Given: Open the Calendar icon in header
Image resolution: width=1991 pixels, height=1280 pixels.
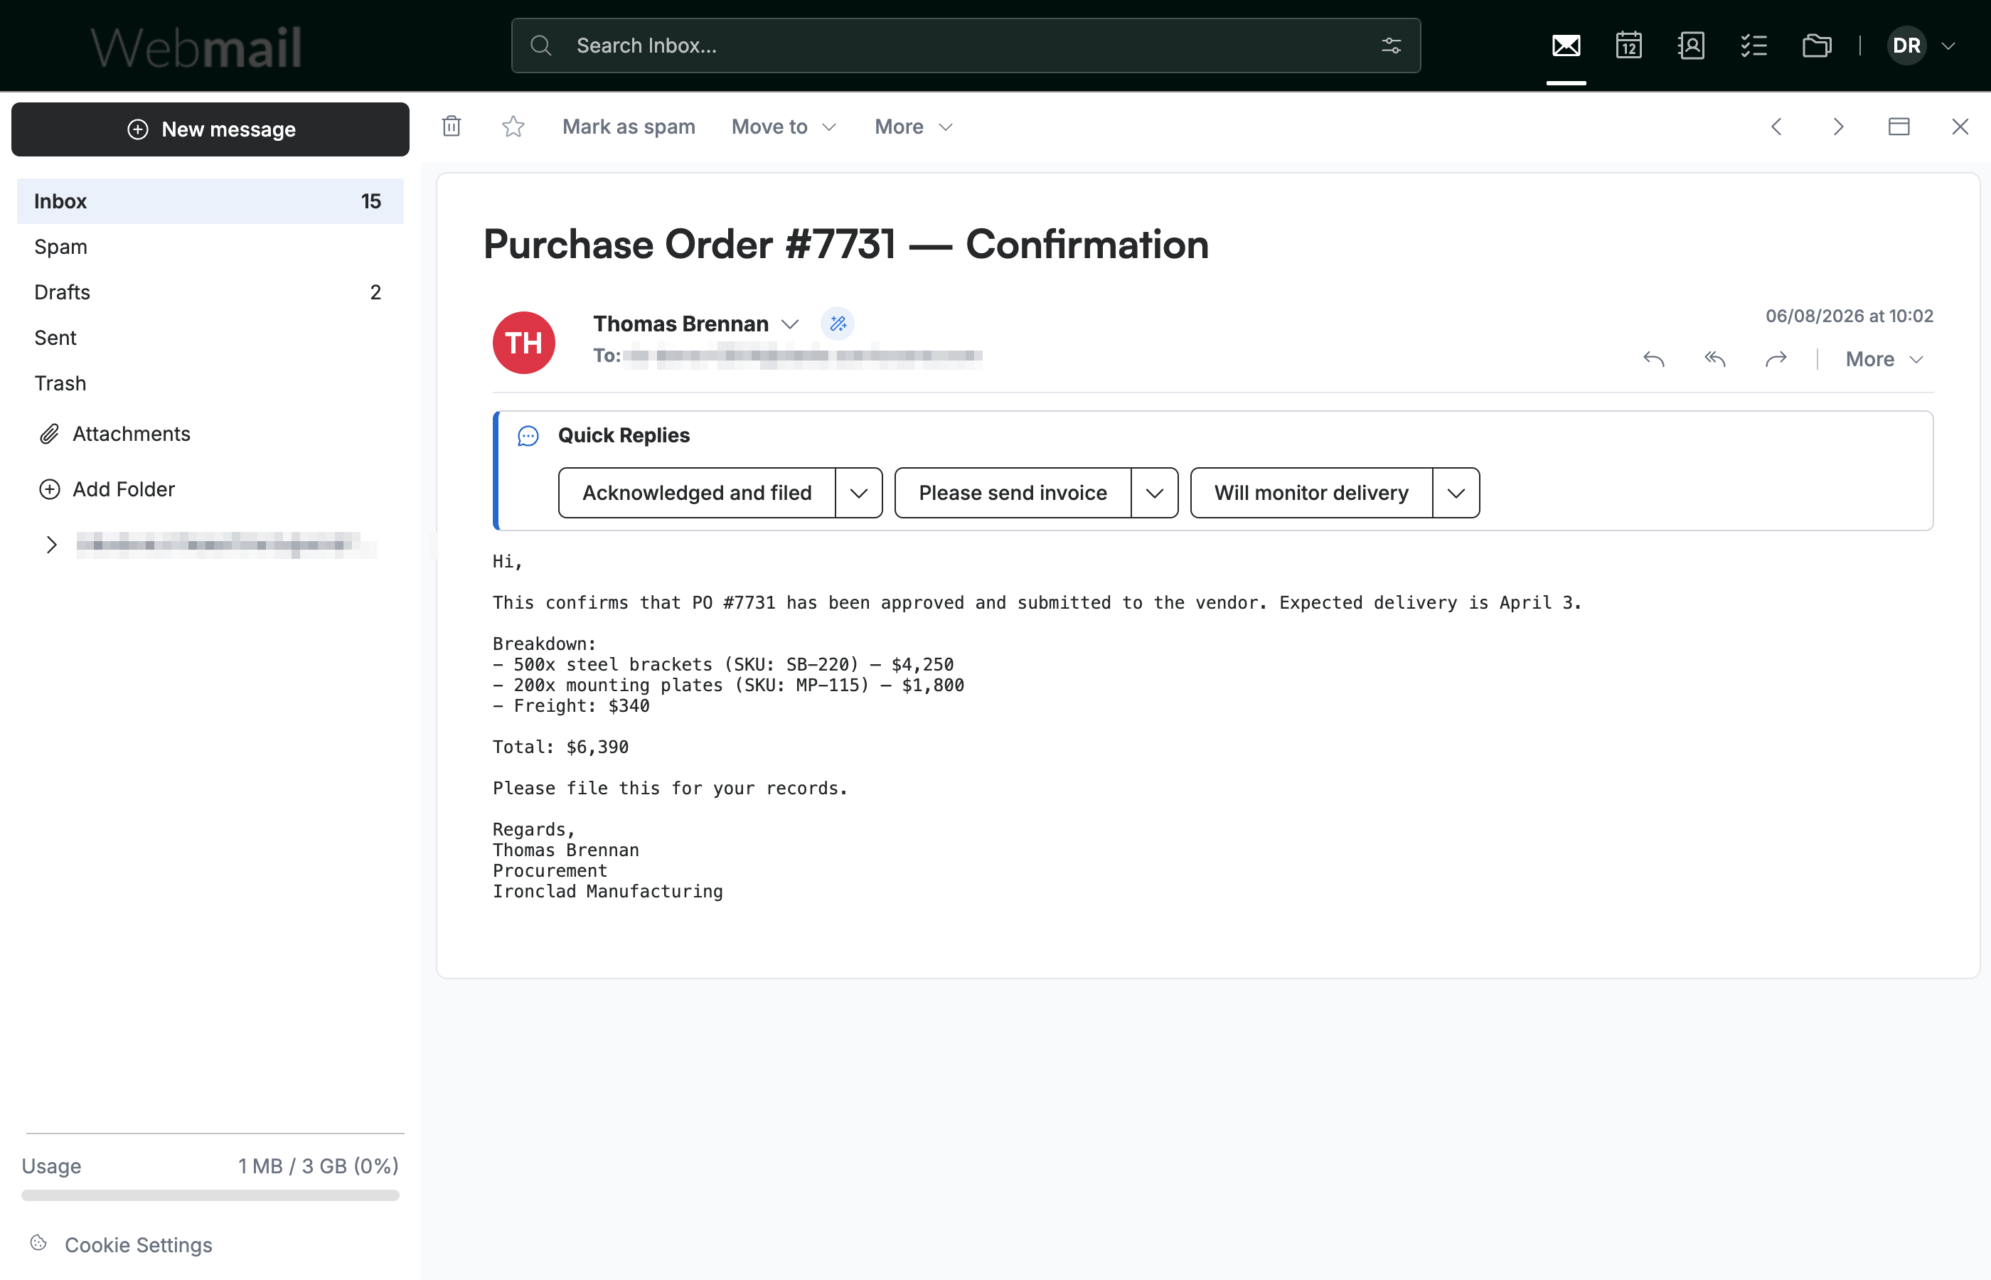Looking at the screenshot, I should click(x=1628, y=46).
